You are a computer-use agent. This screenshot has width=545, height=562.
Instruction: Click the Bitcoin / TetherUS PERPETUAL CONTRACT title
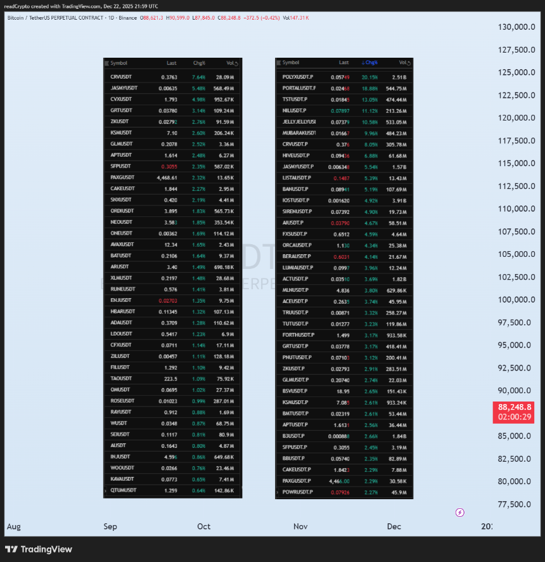pyautogui.click(x=55, y=18)
